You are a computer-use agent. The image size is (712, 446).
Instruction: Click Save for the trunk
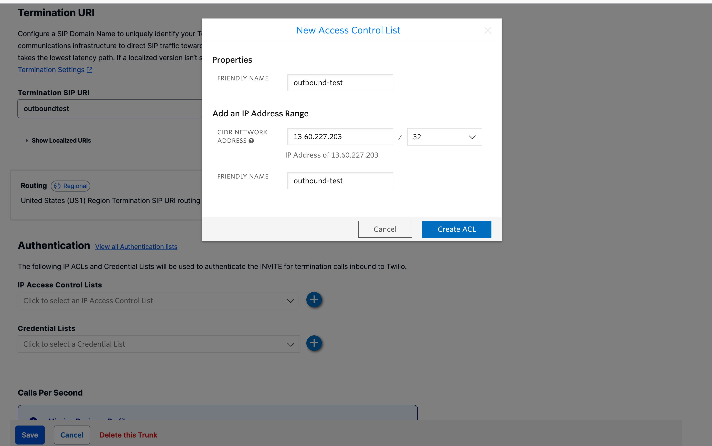30,435
